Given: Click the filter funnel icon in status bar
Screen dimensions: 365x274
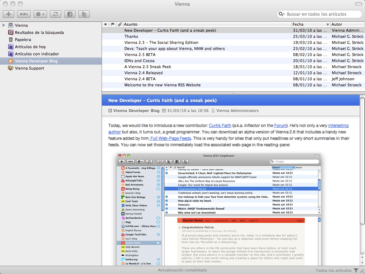Looking at the screenshot, I should pos(356,270).
